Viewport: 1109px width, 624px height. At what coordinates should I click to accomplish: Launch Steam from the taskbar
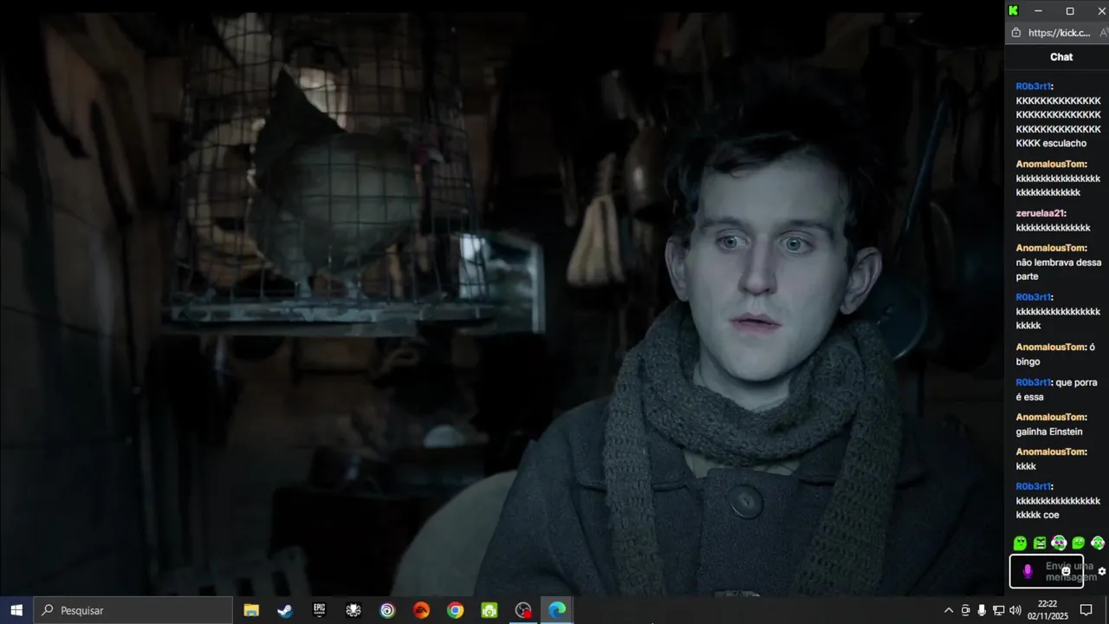tap(285, 610)
